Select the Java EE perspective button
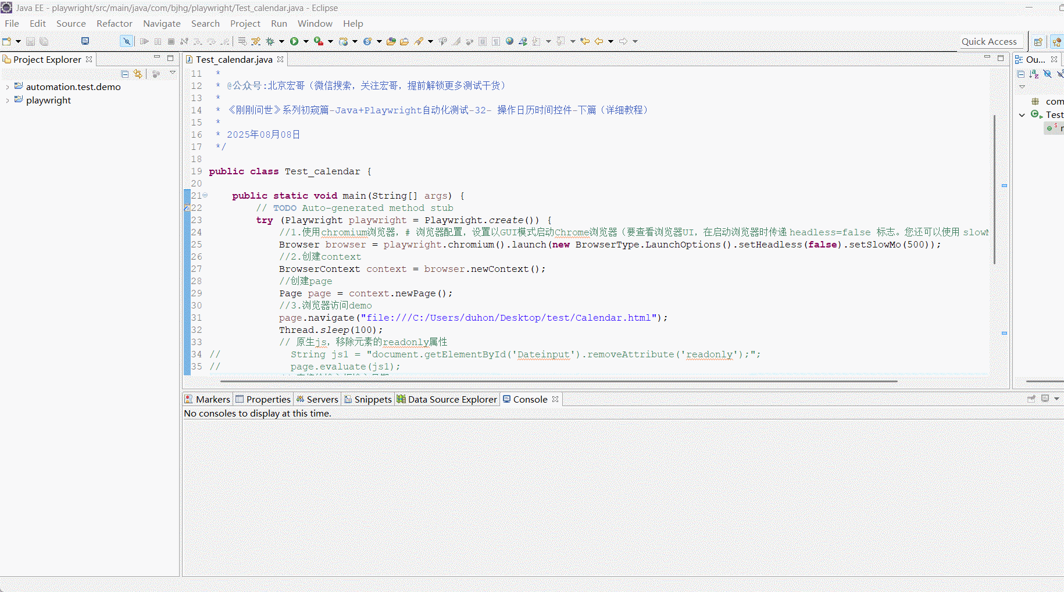The height and width of the screenshot is (592, 1064). click(x=1056, y=42)
